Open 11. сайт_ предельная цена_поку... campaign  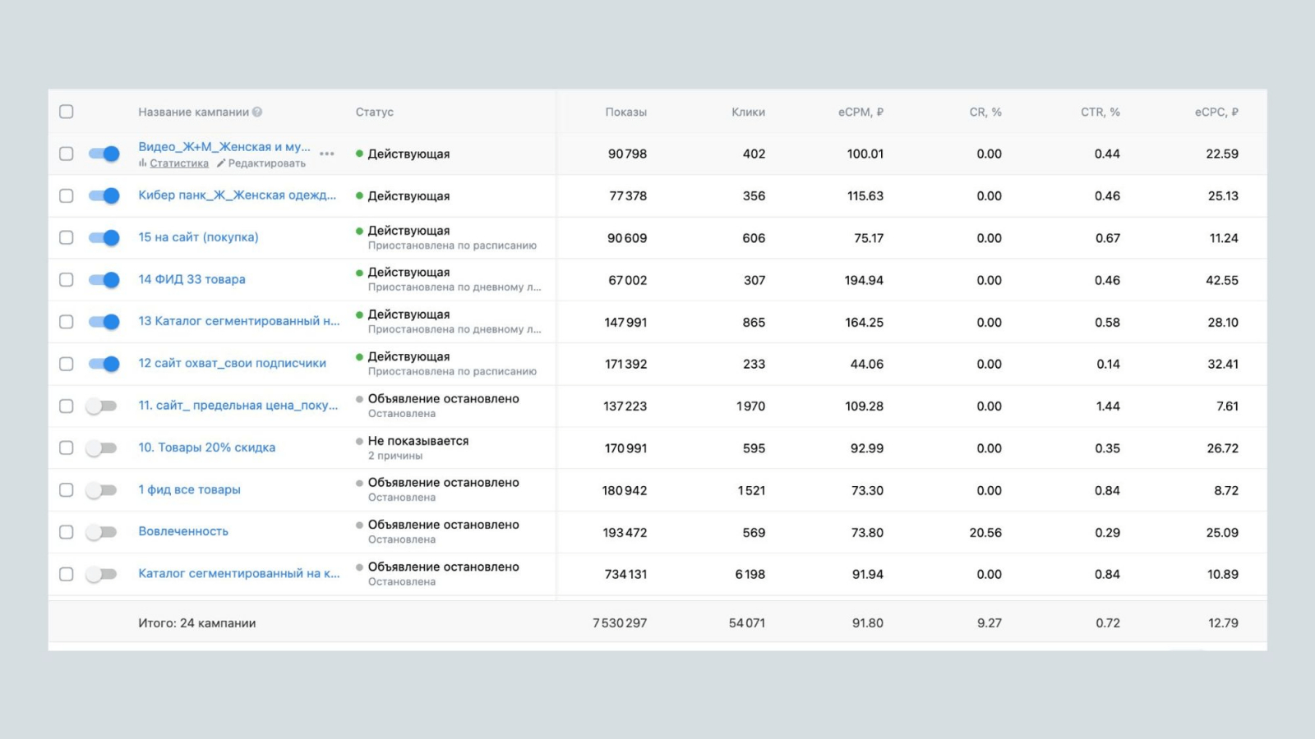[x=238, y=406]
